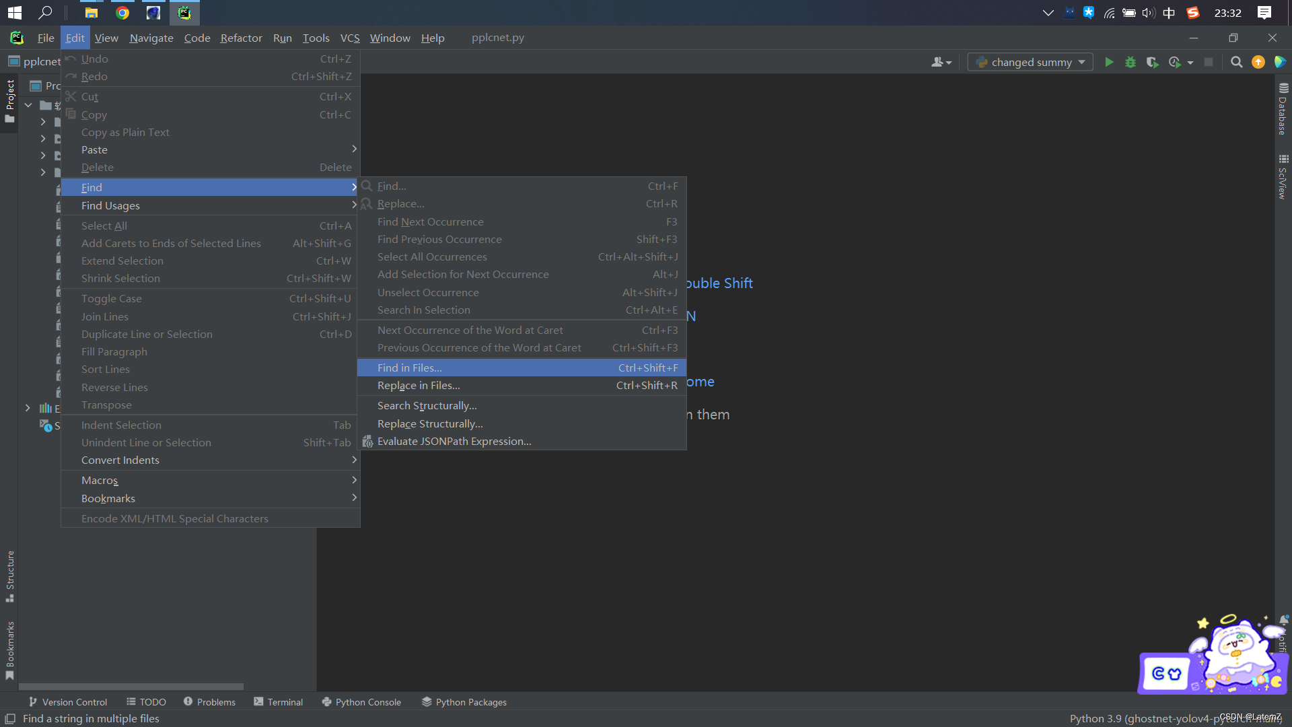Select the Run menu item

282,37
